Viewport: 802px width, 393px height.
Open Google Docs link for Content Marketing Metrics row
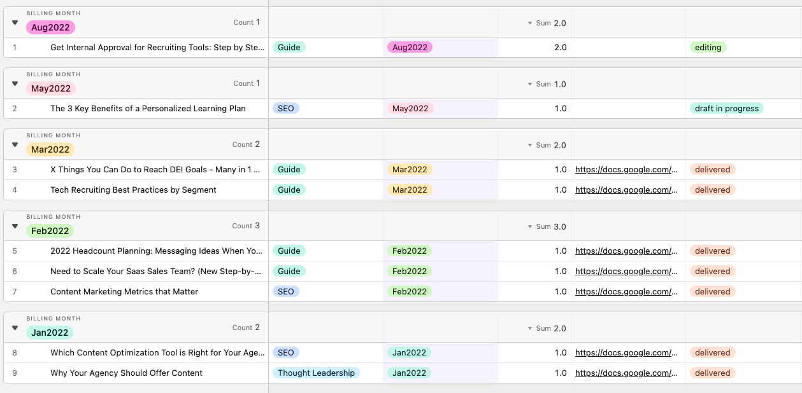click(x=626, y=292)
